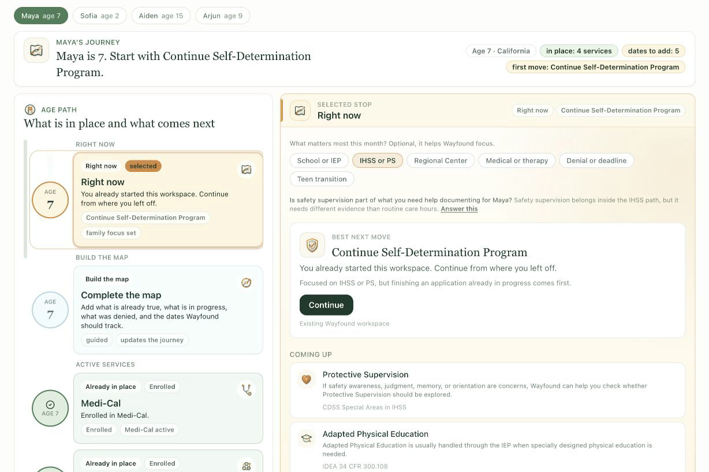Click the stethoscope icon on Medi-Cal card
The image size is (709, 472).
(247, 390)
